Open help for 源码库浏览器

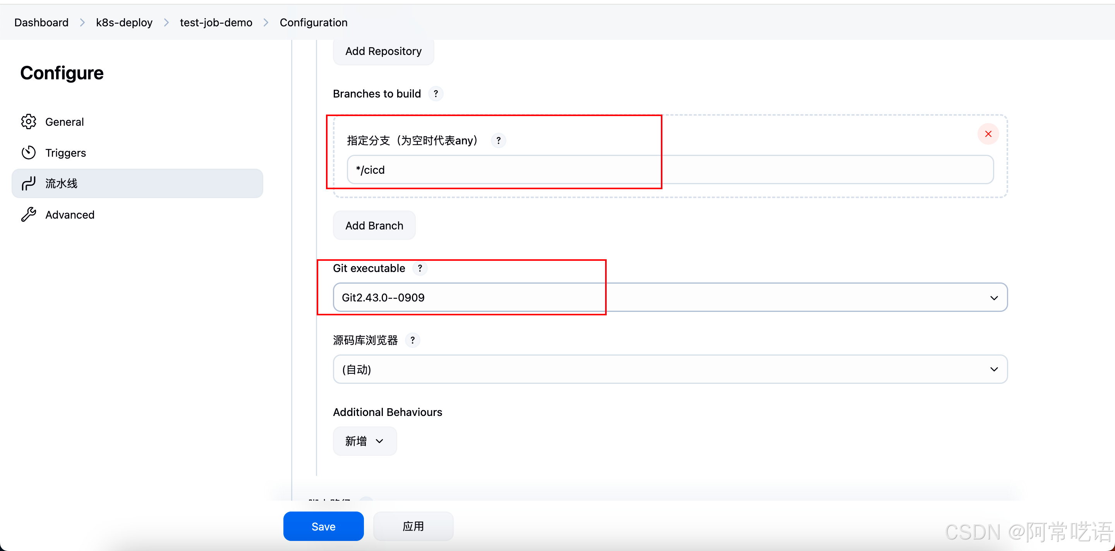(412, 341)
